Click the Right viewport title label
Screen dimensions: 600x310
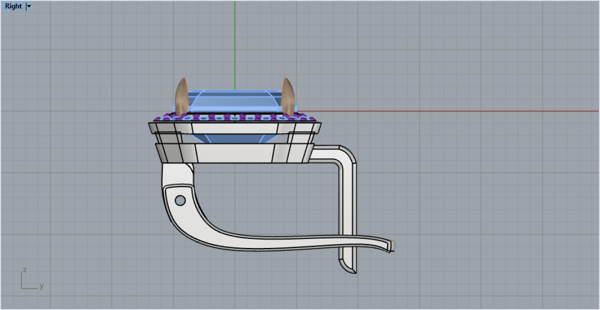click(13, 6)
